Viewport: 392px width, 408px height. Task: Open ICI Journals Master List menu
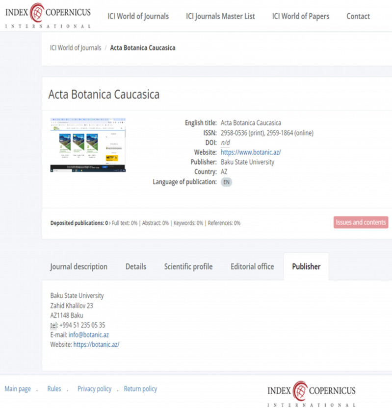click(x=220, y=16)
